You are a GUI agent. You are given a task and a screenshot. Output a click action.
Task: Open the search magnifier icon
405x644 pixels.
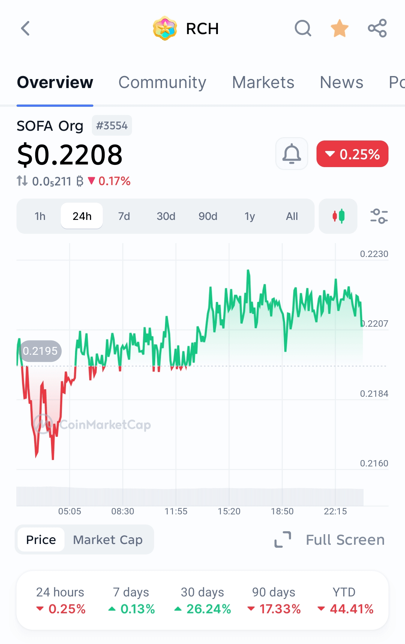point(303,28)
